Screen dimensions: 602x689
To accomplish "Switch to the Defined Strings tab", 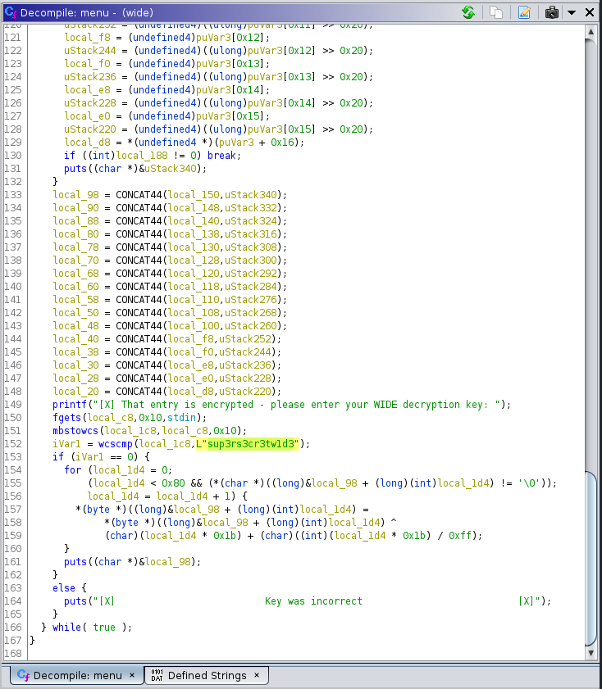I will click(207, 675).
